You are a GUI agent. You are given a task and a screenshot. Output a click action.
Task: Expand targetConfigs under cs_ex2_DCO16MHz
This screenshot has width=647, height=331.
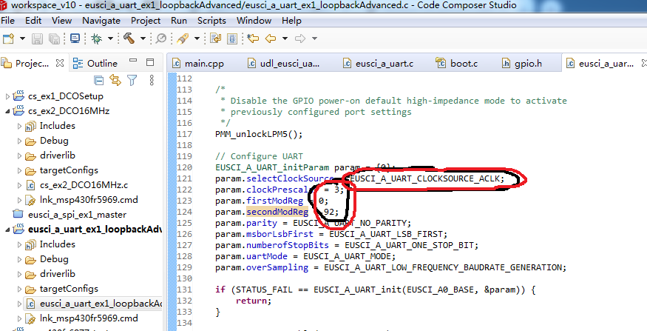pyautogui.click(x=19, y=170)
